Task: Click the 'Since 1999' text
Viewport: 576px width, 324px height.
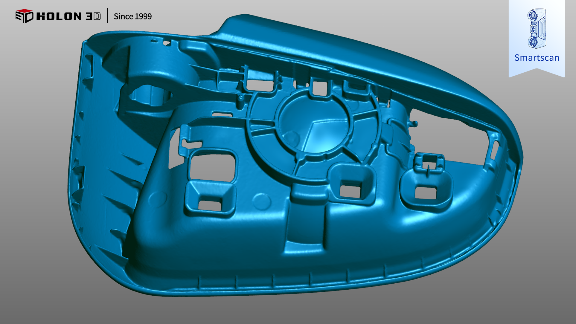Action: tap(132, 16)
